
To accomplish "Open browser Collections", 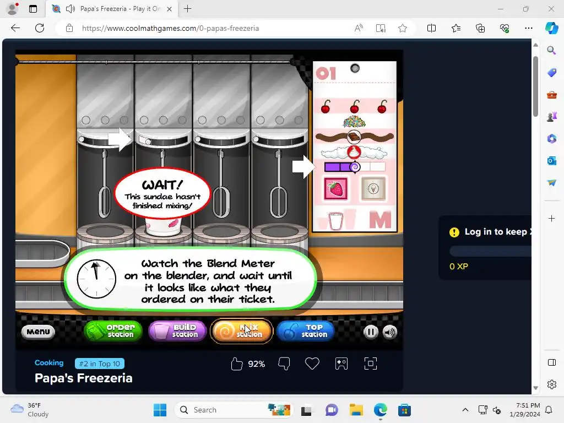I will [x=480, y=28].
